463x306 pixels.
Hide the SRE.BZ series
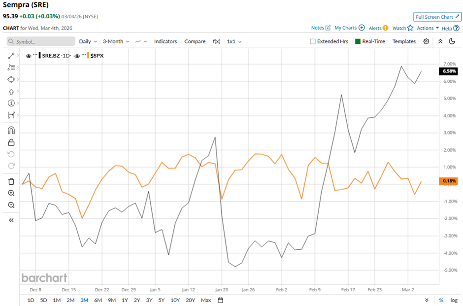pos(29,56)
